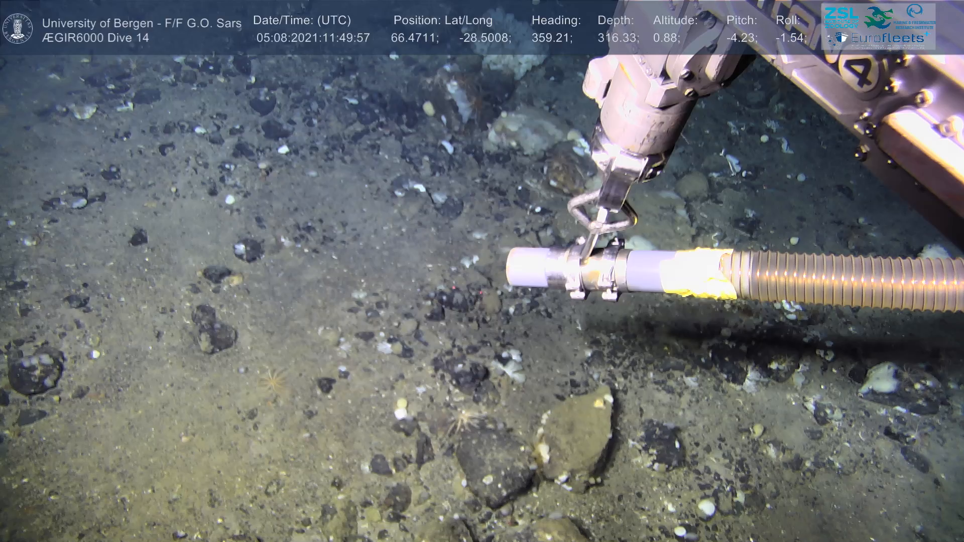
Task: Click the ÆGIR6000 Dive 14 label
Action: click(x=95, y=38)
